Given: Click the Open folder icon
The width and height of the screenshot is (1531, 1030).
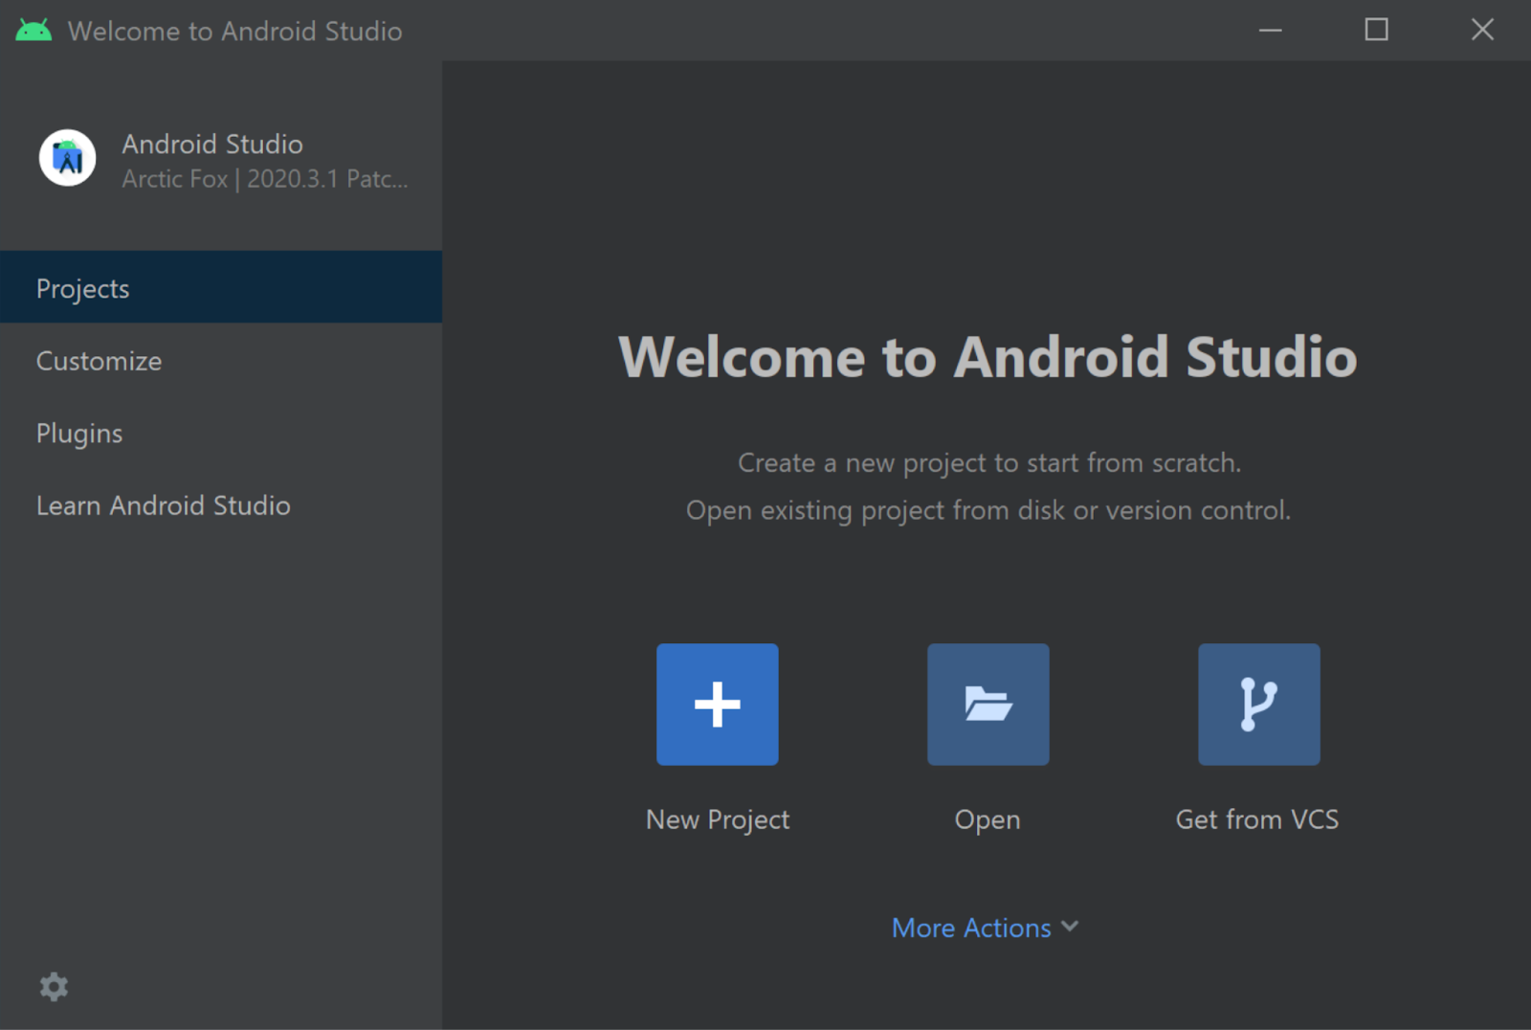Looking at the screenshot, I should [x=988, y=705].
